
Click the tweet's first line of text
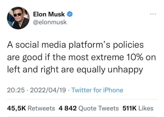pyautogui.click(x=75, y=46)
